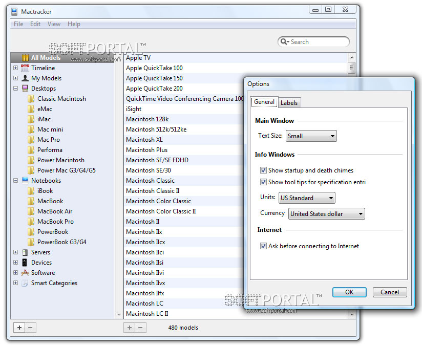Click Cancel in Options dialog
This screenshot has height=346, width=422.
(389, 292)
